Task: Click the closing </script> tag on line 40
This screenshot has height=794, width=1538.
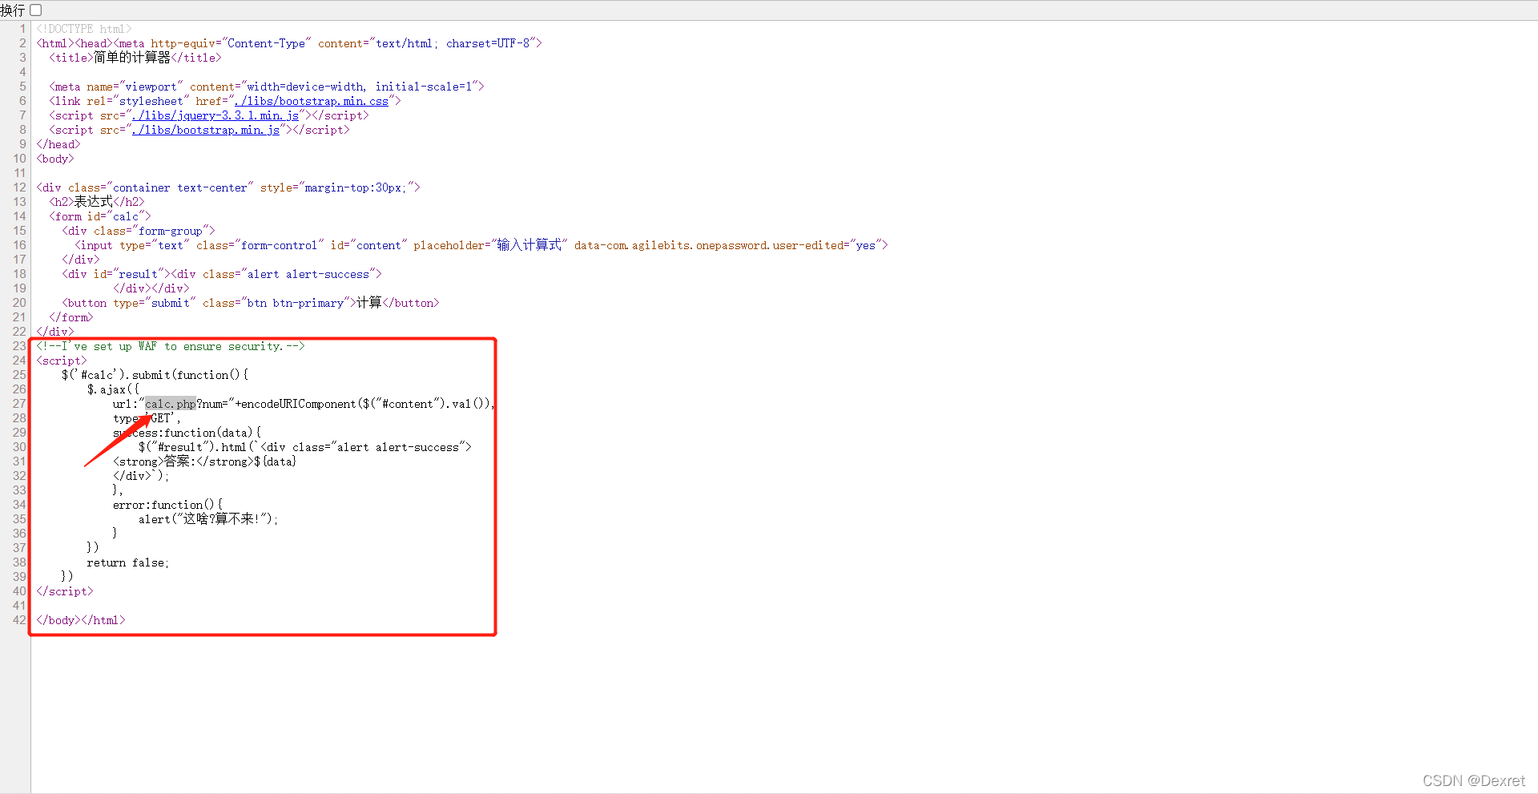Action: (65, 591)
